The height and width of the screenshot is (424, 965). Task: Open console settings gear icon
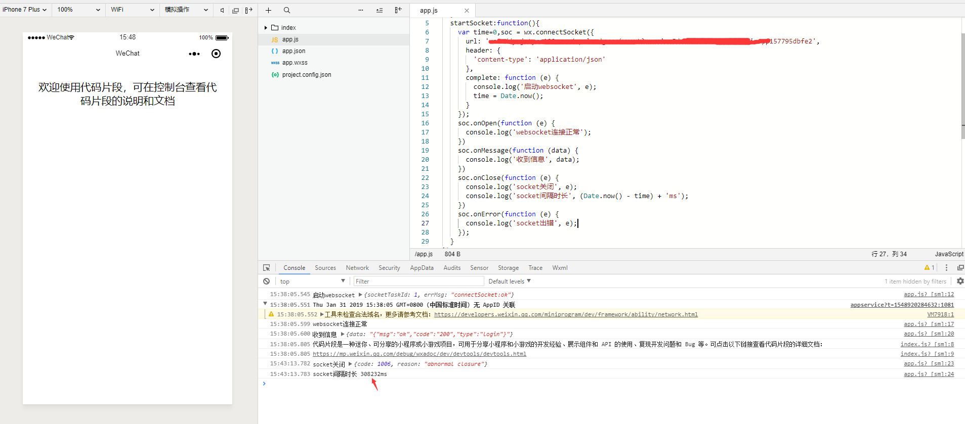click(960, 281)
